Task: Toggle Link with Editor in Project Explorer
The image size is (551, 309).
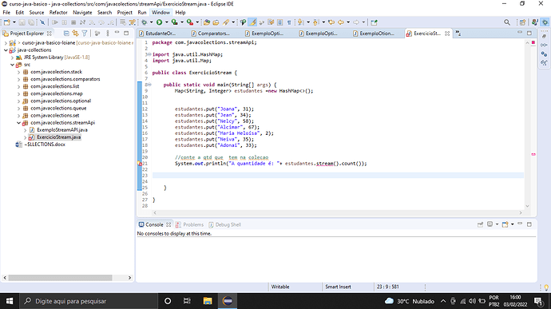Action: (x=75, y=33)
